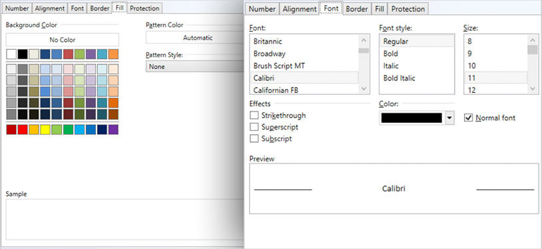
Task: Enable the Superscript checkbox
Action: pyautogui.click(x=254, y=127)
